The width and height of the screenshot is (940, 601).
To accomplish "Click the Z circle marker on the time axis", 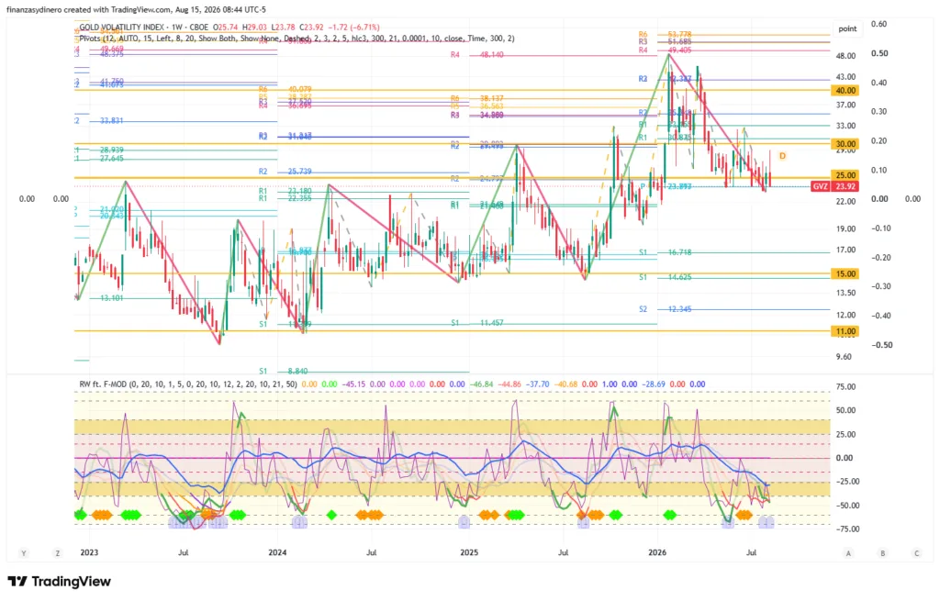I will point(58,553).
